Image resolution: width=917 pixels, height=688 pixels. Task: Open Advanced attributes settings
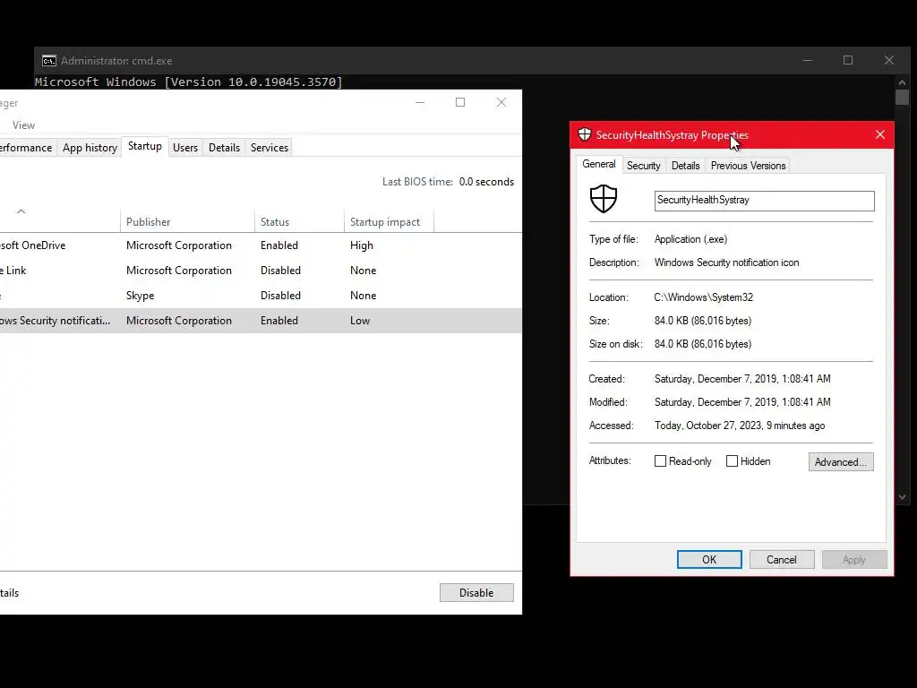click(841, 461)
